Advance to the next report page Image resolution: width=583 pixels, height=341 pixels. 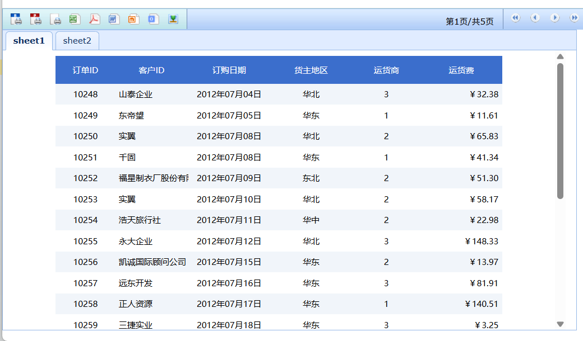555,18
